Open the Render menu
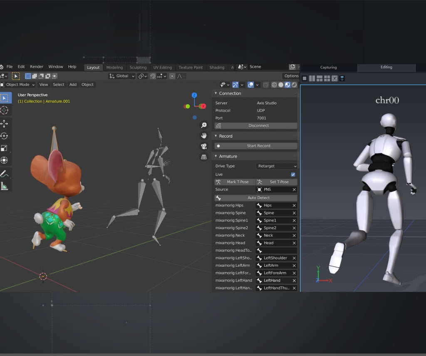426x356 pixels. point(37,66)
